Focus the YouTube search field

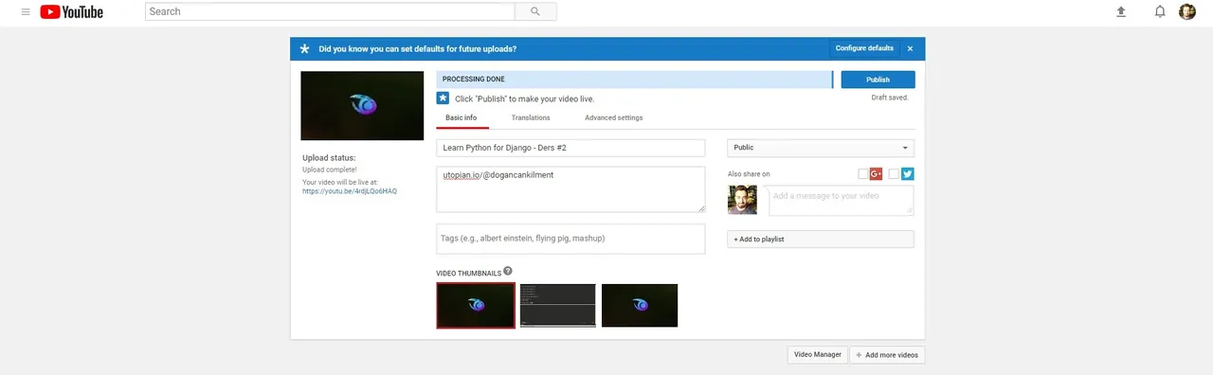pos(330,11)
